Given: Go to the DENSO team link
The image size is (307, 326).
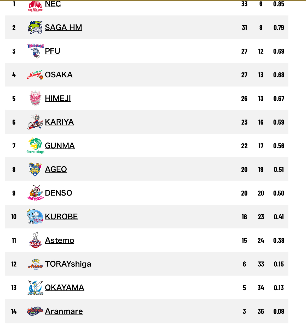Looking at the screenshot, I should [59, 193].
